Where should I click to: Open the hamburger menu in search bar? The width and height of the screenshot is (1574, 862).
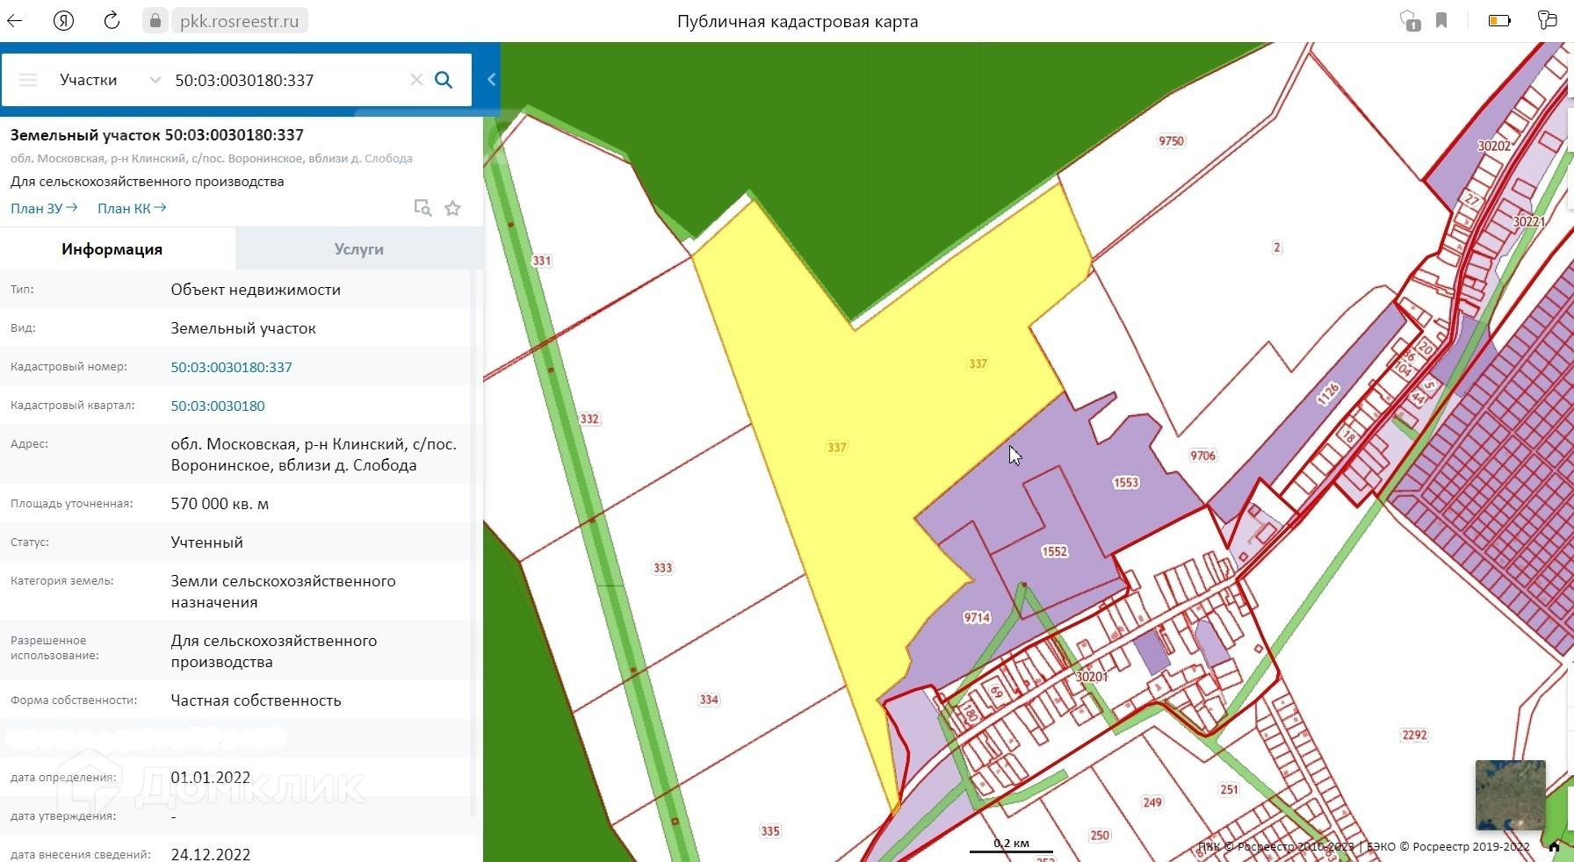28,80
